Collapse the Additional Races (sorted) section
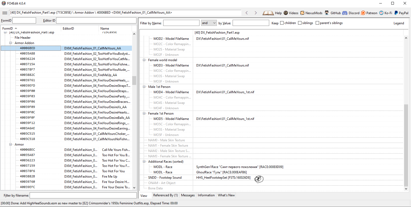Image resolution: width=411 pixels, height=207 pixels. [x=144, y=162]
